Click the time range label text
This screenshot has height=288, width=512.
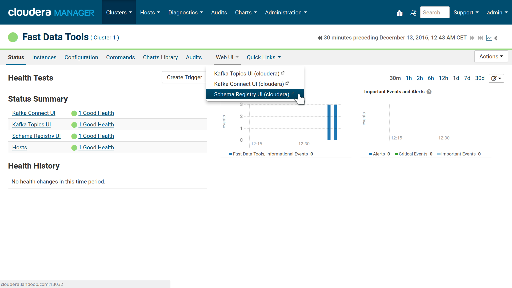pos(395,38)
